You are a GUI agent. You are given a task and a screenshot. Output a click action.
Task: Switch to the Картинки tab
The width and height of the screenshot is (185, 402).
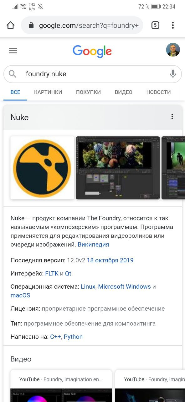[48, 92]
